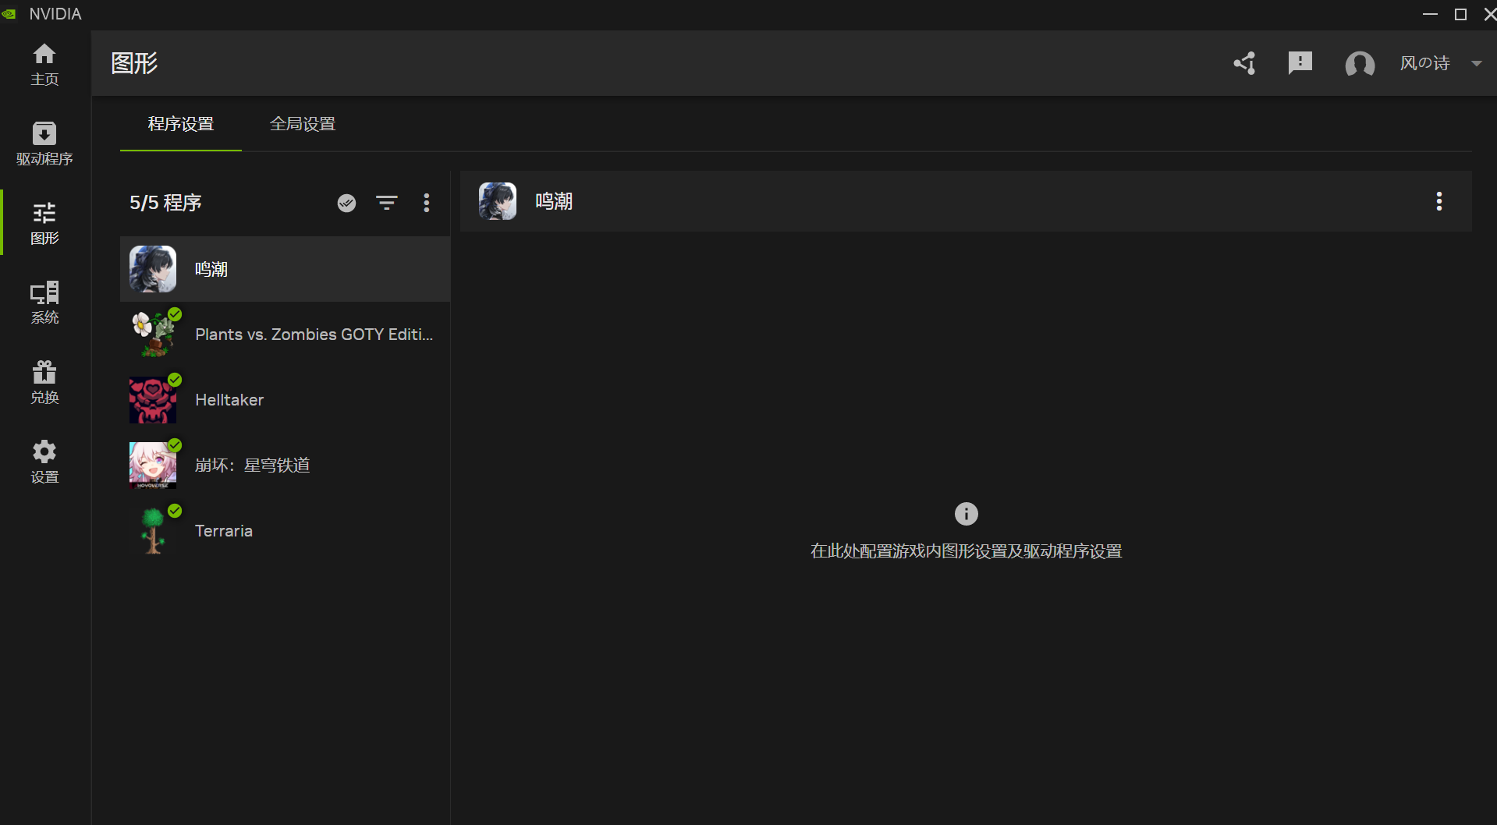Open the Drivers section in sidebar
This screenshot has height=825, width=1497.
(44, 143)
